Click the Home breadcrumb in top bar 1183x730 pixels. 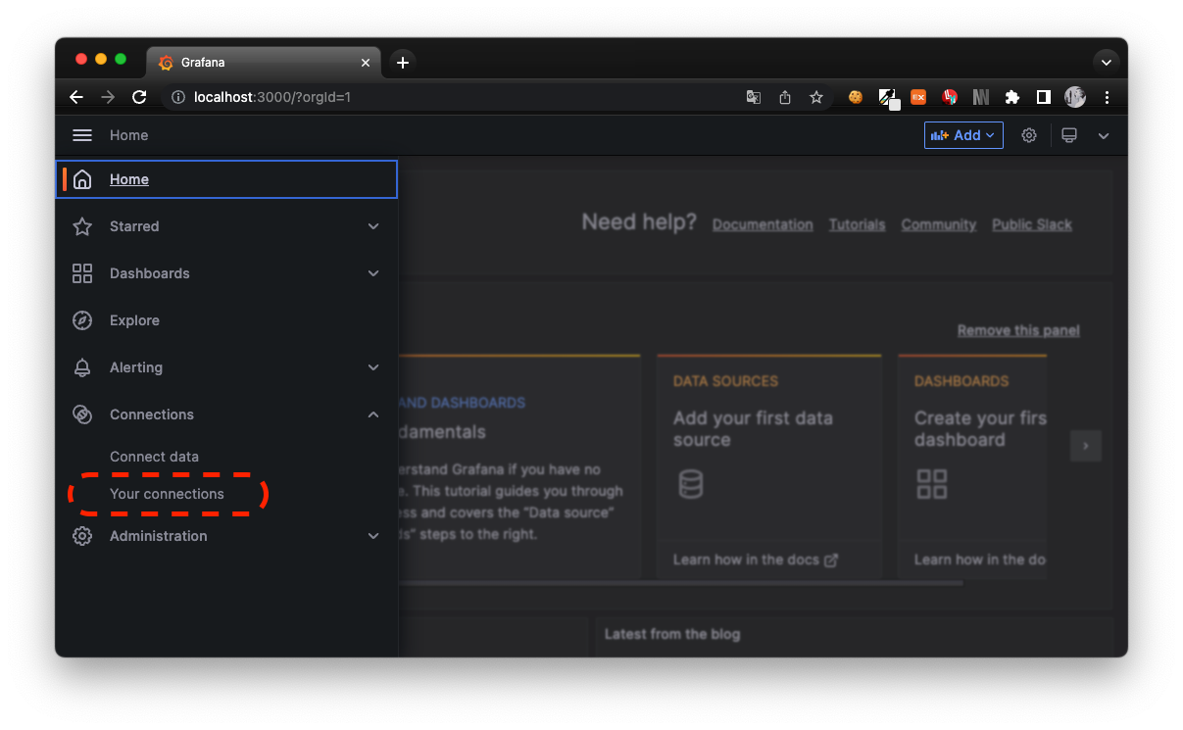click(128, 135)
